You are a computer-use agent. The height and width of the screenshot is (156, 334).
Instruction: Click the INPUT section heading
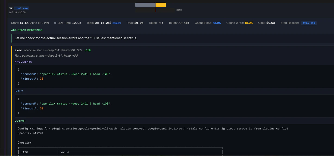click(19, 91)
